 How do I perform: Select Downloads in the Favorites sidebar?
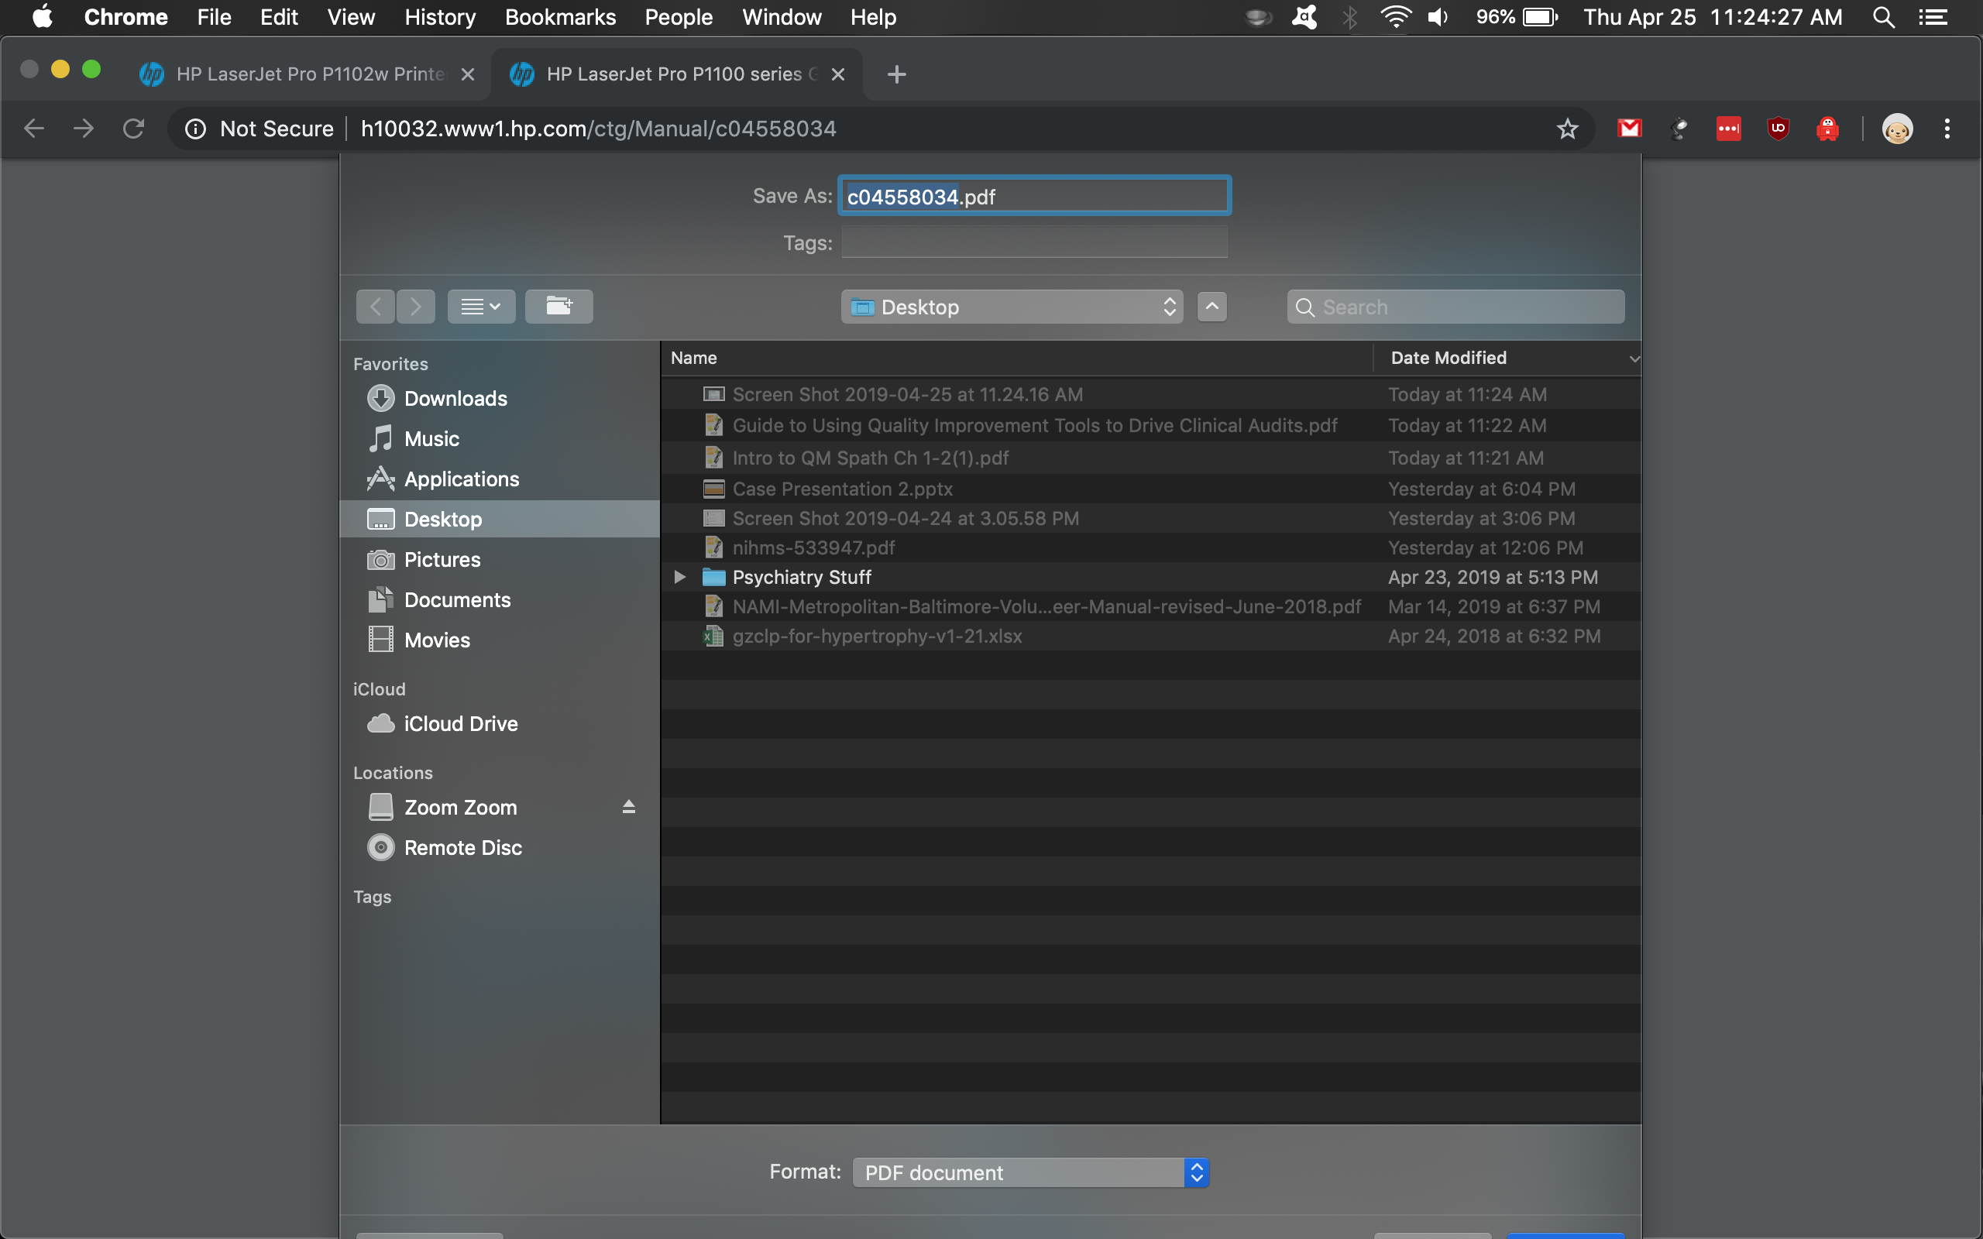(455, 398)
